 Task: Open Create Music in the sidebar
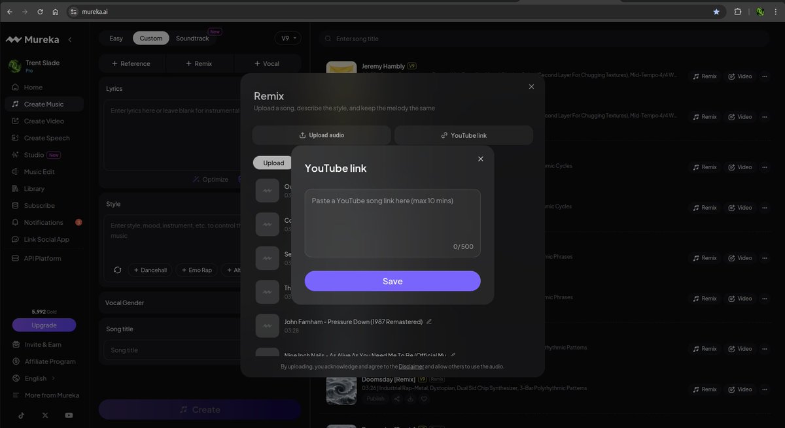(x=43, y=104)
